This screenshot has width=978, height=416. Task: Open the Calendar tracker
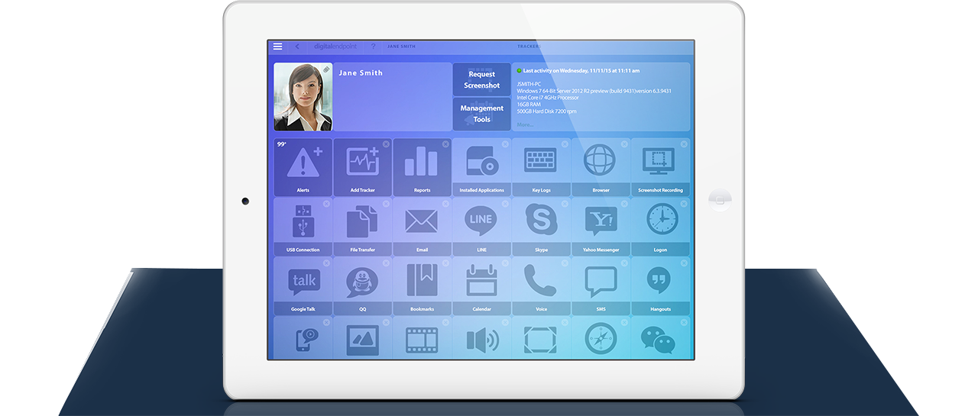(x=482, y=286)
